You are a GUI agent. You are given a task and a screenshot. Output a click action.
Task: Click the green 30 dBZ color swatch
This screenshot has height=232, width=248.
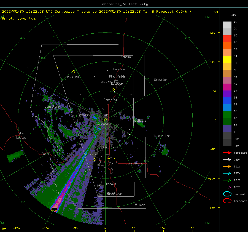click(227, 114)
